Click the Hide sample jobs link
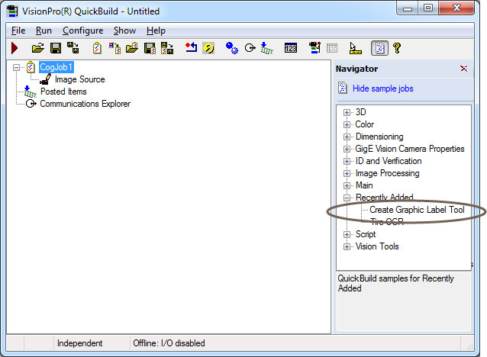 coord(382,88)
